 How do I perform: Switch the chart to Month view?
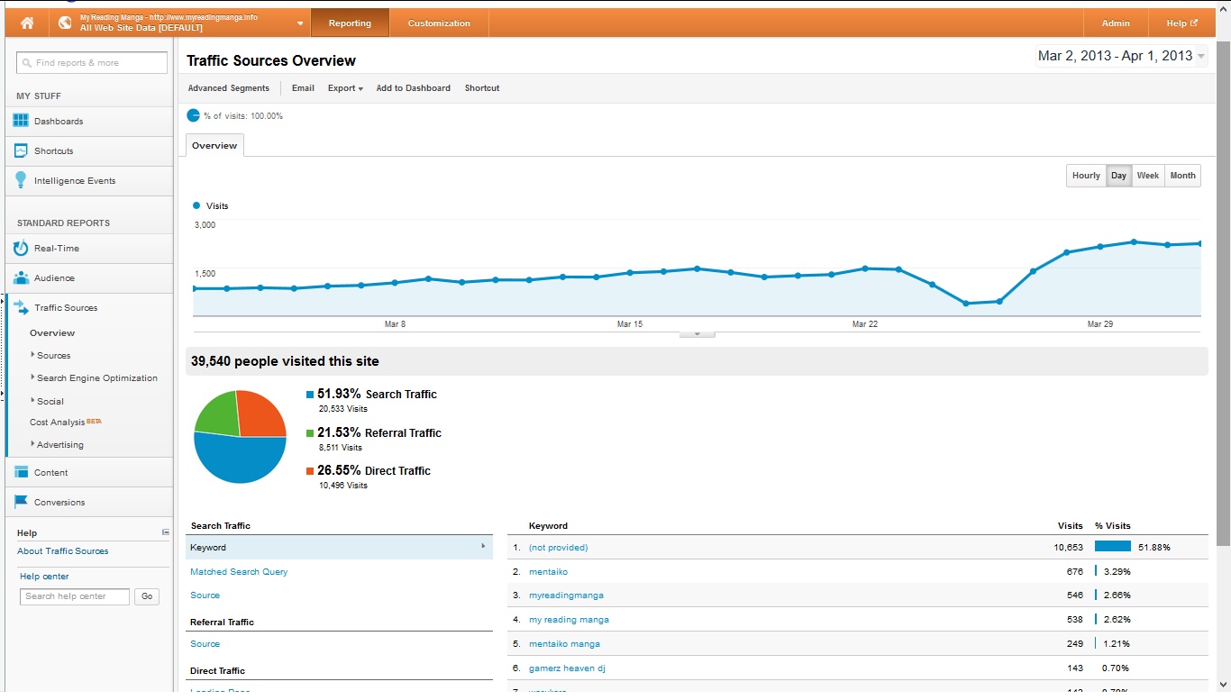point(1182,176)
